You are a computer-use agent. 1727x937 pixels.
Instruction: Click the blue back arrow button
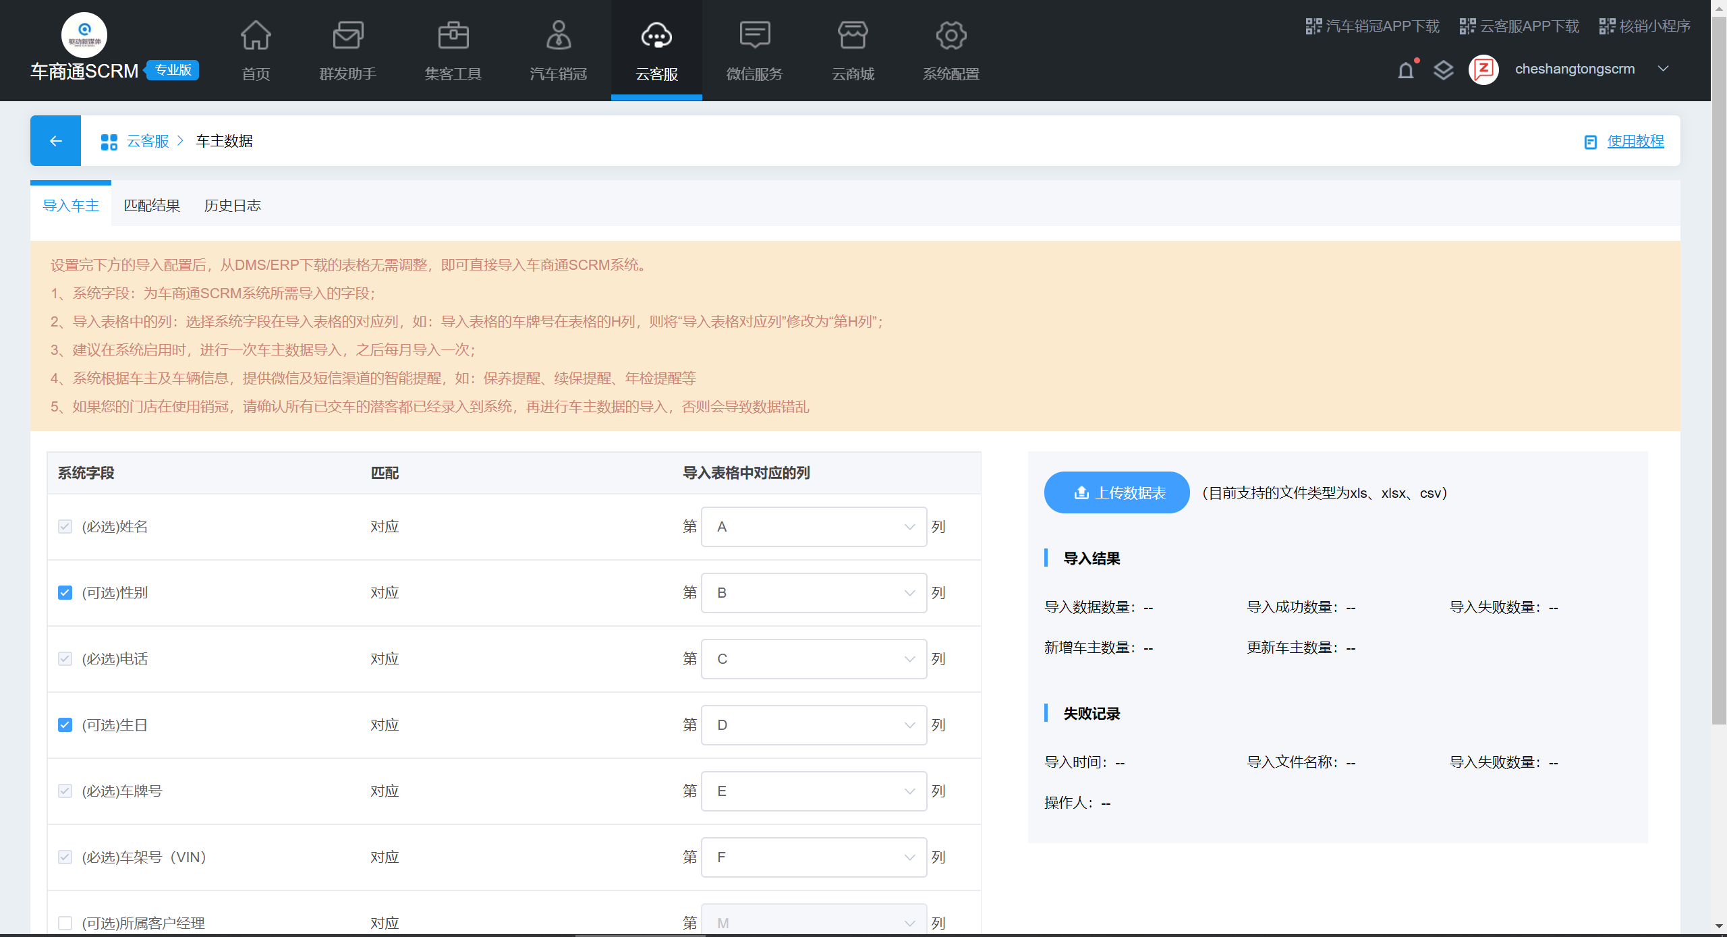55,140
